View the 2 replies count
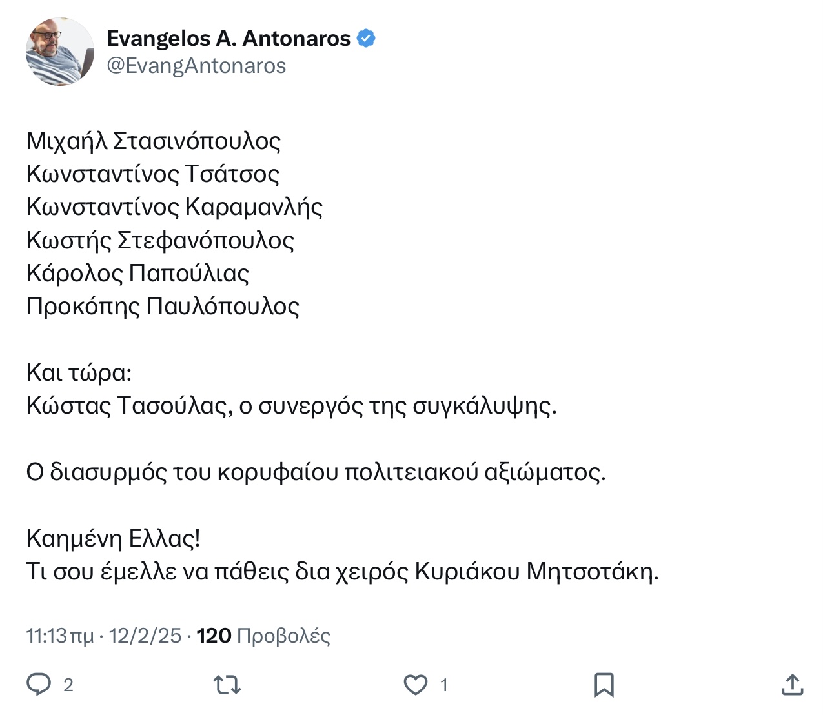The width and height of the screenshot is (823, 715). [68, 685]
